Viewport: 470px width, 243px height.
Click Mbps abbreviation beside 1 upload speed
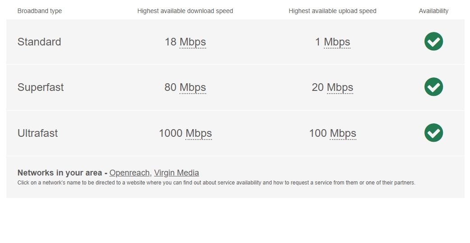click(337, 42)
